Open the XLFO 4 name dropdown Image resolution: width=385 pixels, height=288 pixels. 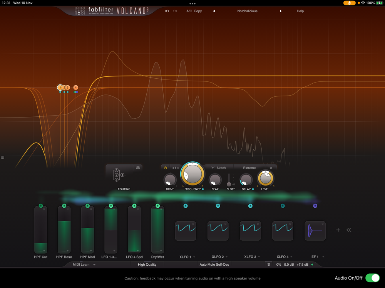pyautogui.click(x=291, y=257)
